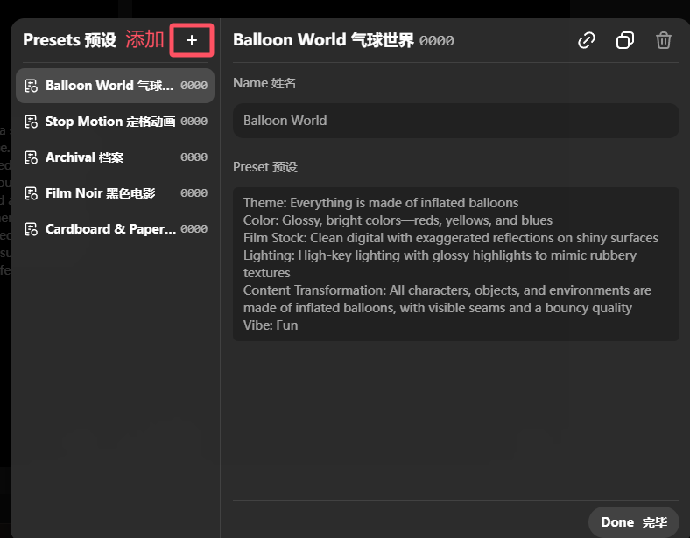Click the Archival preset list icon
This screenshot has height=538, width=690.
tap(32, 157)
